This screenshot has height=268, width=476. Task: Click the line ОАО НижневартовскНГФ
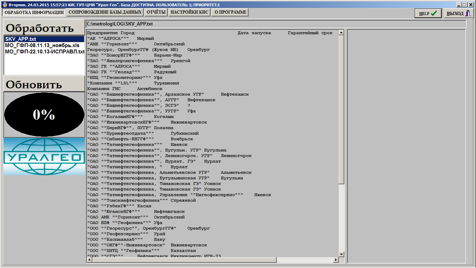click(x=147, y=122)
